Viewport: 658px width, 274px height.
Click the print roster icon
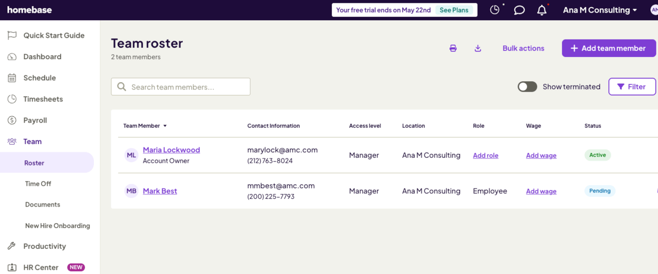click(x=453, y=48)
